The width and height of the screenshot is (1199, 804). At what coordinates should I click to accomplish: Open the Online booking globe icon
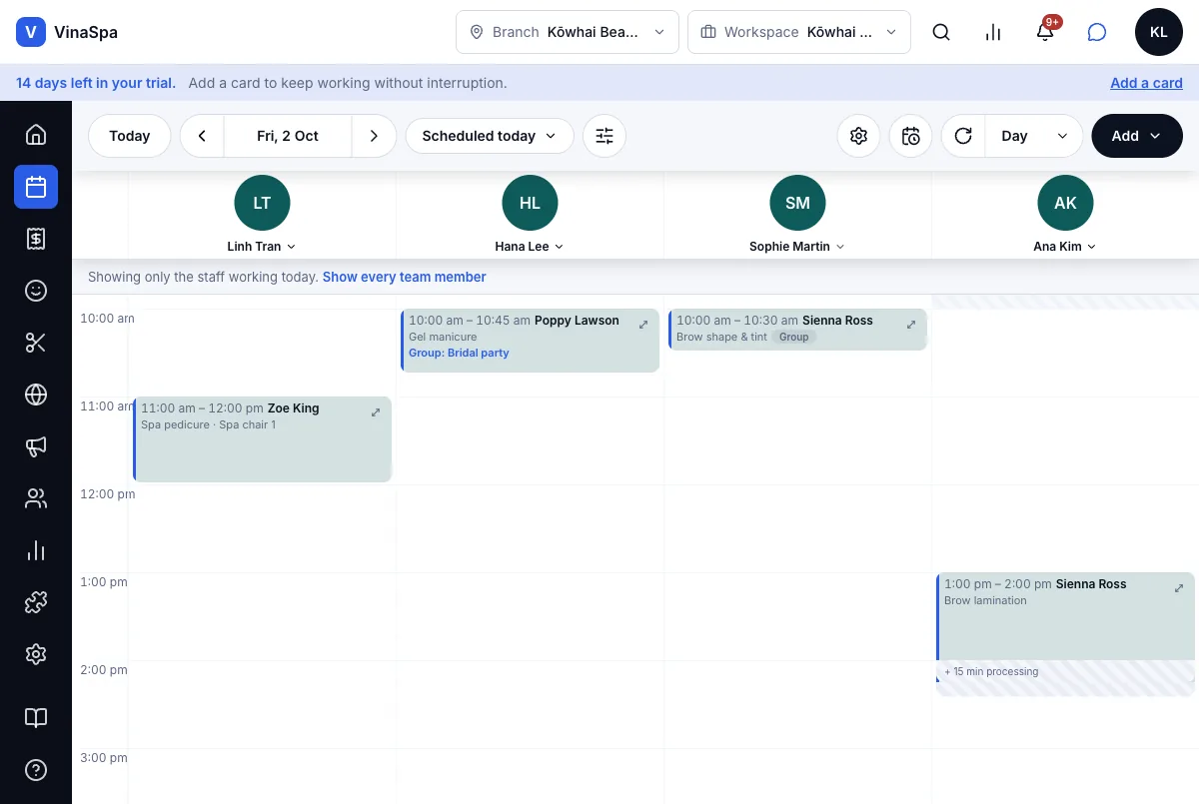point(36,395)
